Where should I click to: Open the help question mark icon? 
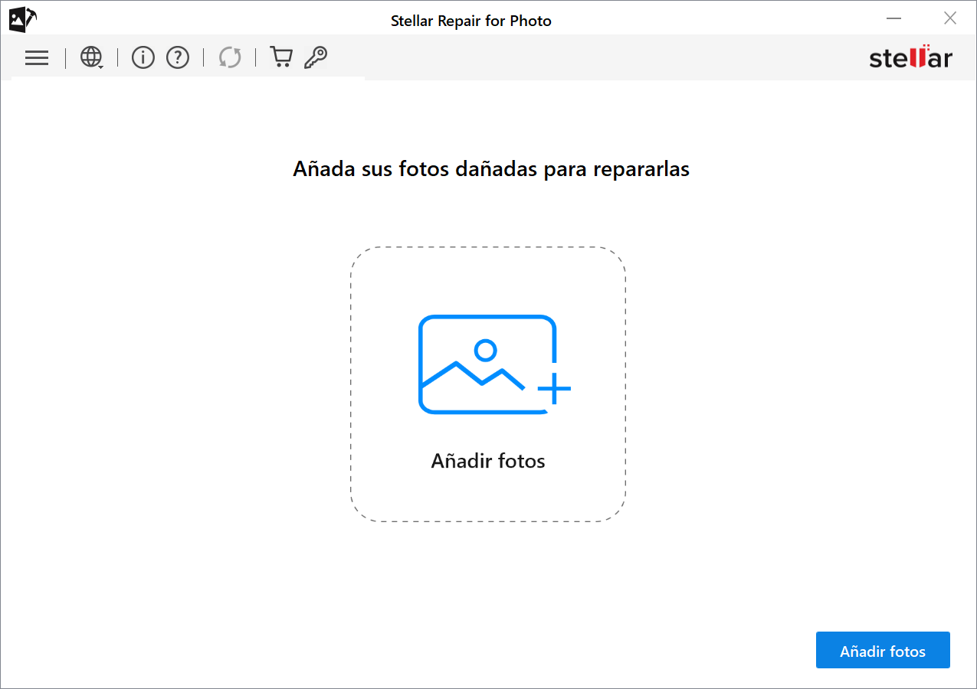(x=178, y=57)
